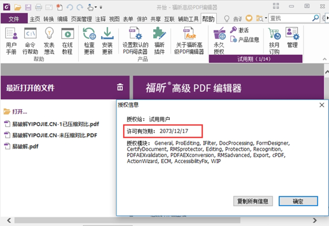The image size is (329, 226).
Task: Click the horizontal scrollbar left arrow
Action: pos(9,220)
